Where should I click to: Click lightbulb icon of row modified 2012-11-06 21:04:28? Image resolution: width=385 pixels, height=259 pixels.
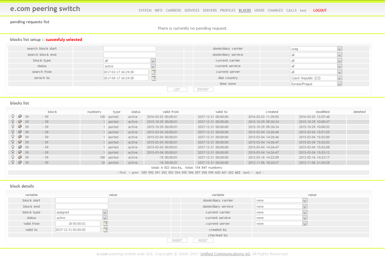tap(13, 162)
